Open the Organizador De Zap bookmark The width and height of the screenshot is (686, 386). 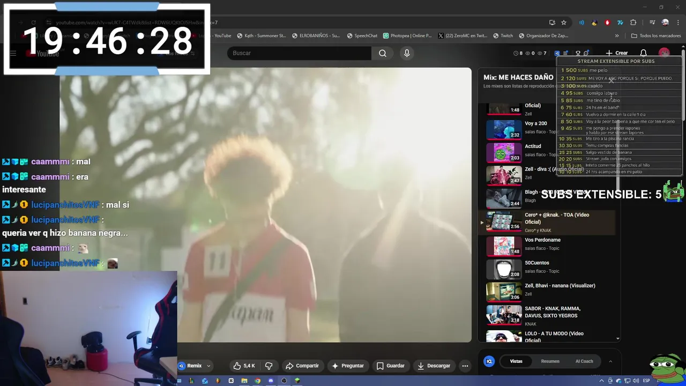(x=543, y=36)
